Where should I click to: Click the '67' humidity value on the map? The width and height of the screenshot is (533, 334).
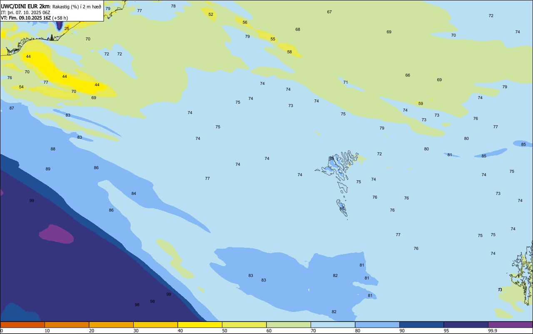click(329, 12)
